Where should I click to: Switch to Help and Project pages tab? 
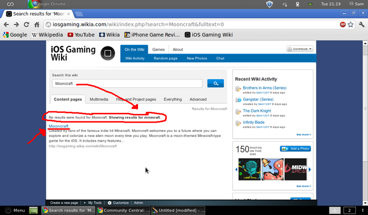(136, 99)
